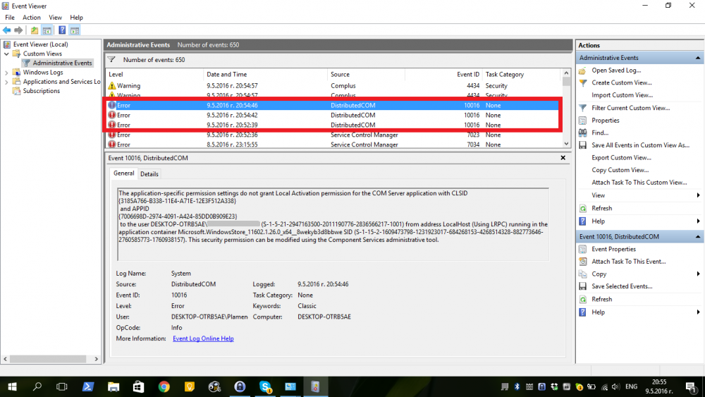
Task: Open the toolbar Help question-mark icon
Action: click(62, 30)
